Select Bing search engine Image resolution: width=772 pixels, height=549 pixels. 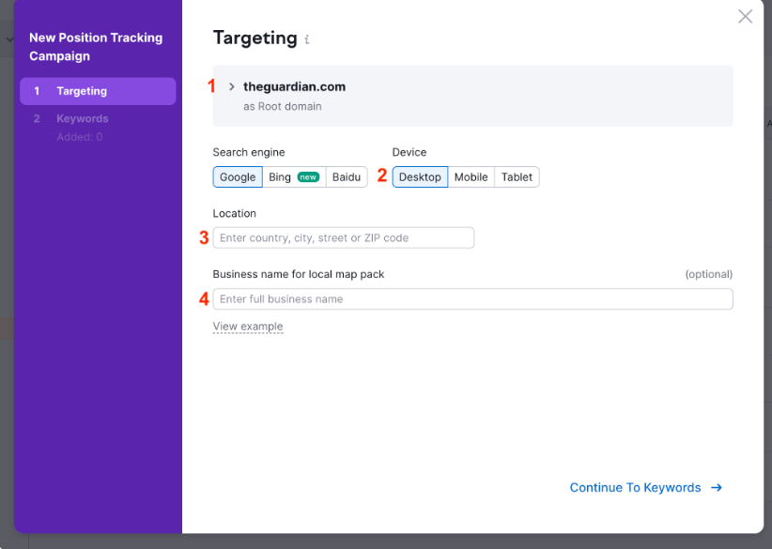pos(294,177)
